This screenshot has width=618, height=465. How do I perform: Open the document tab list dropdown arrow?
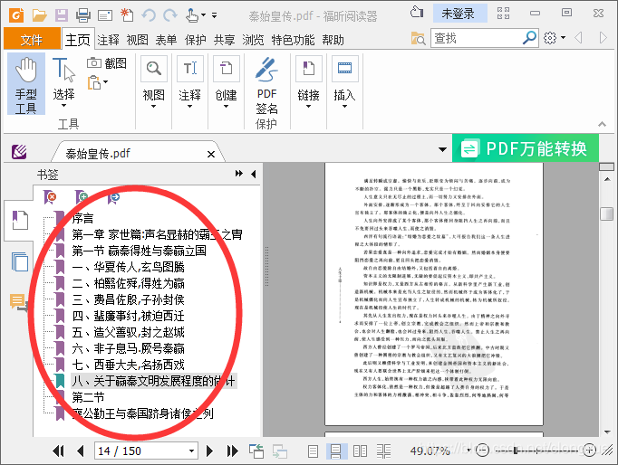(x=442, y=149)
